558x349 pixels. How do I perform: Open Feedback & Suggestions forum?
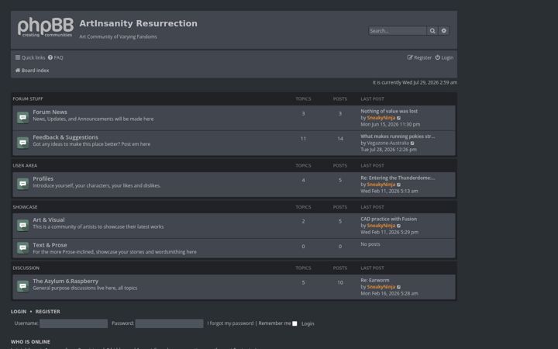coord(65,137)
